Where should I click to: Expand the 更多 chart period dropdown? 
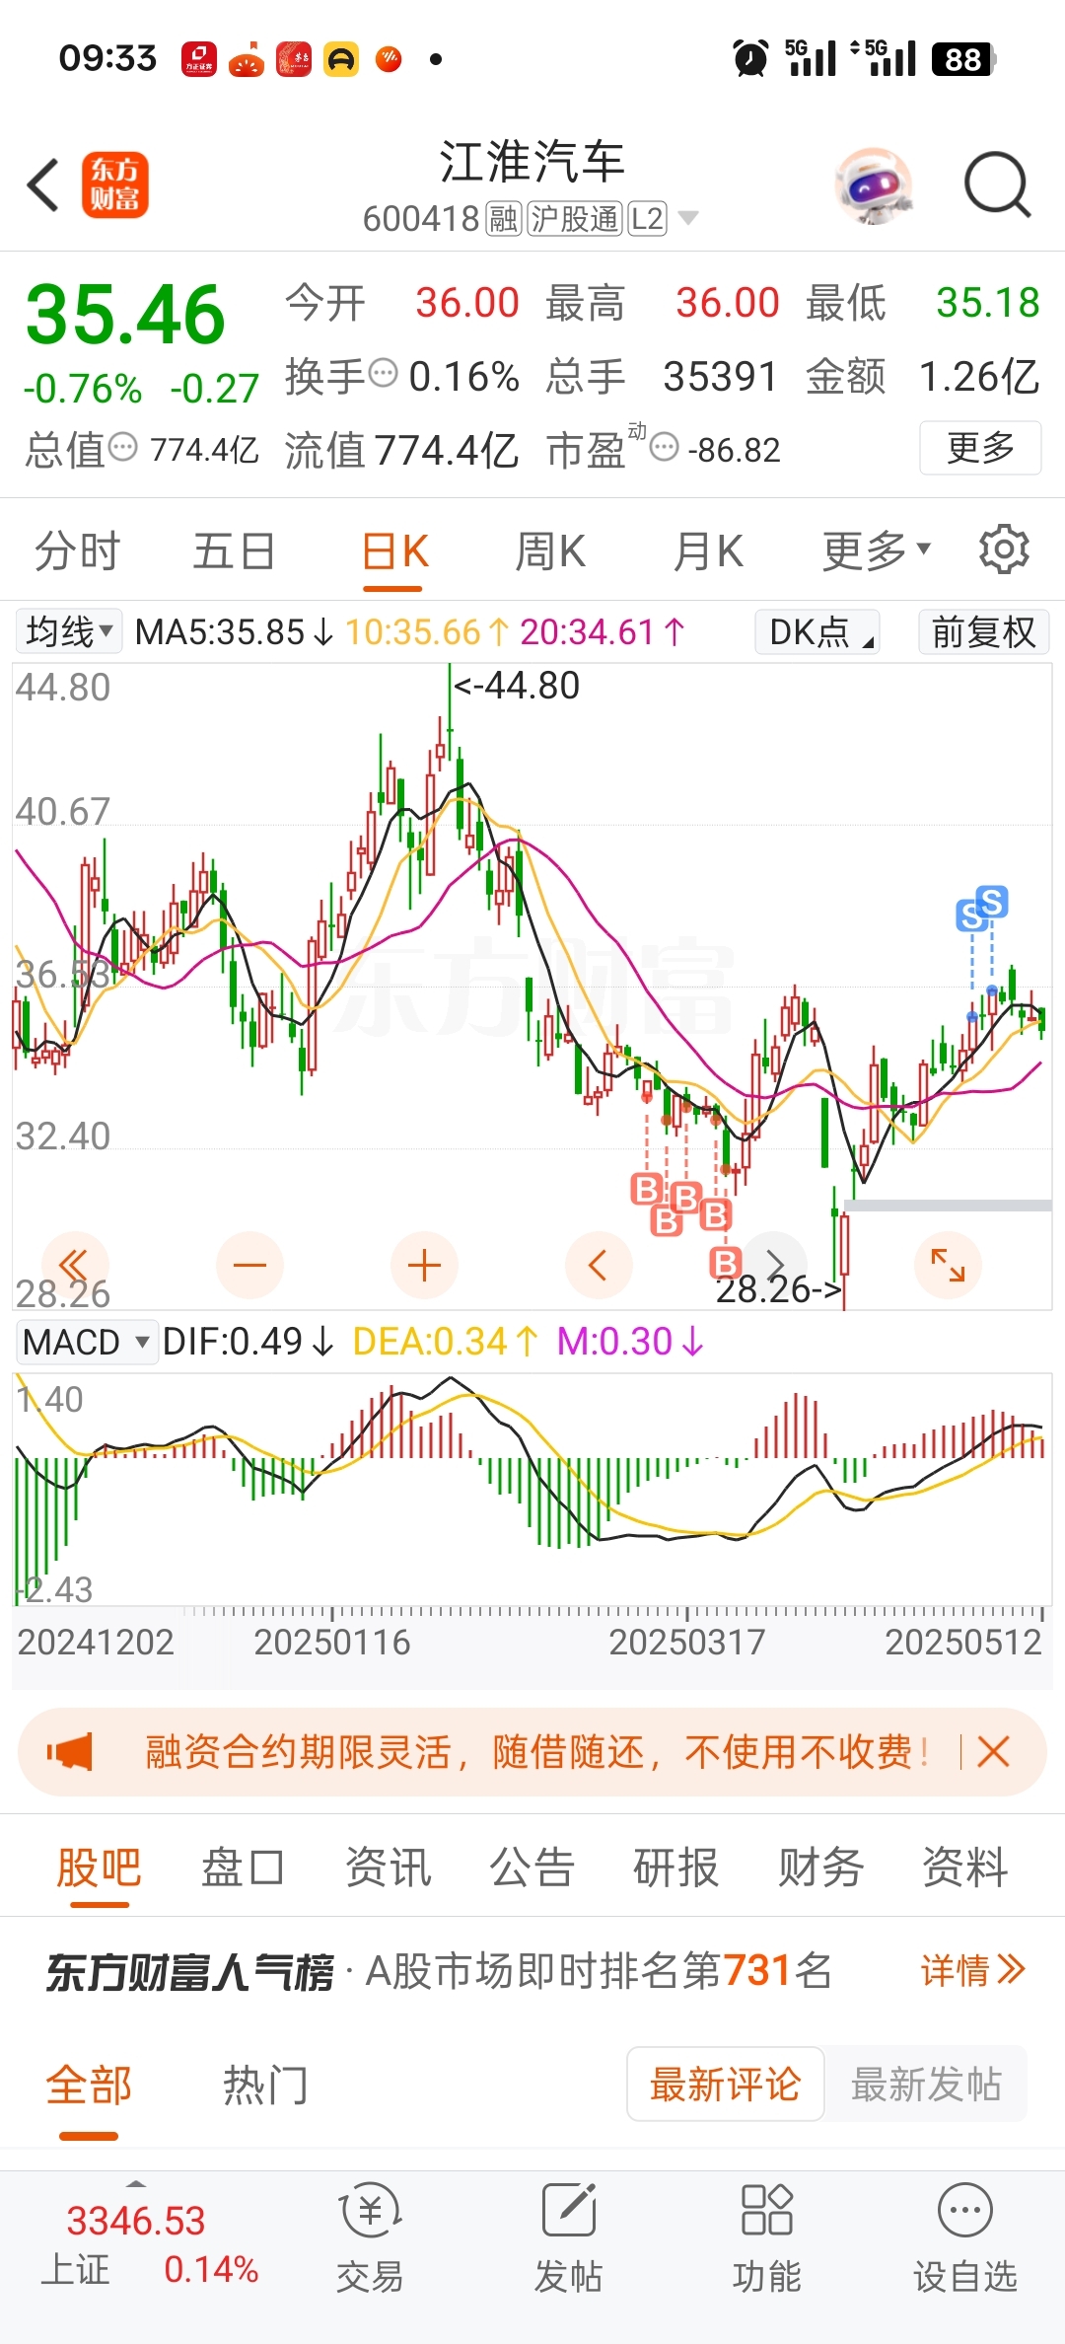coord(877,550)
